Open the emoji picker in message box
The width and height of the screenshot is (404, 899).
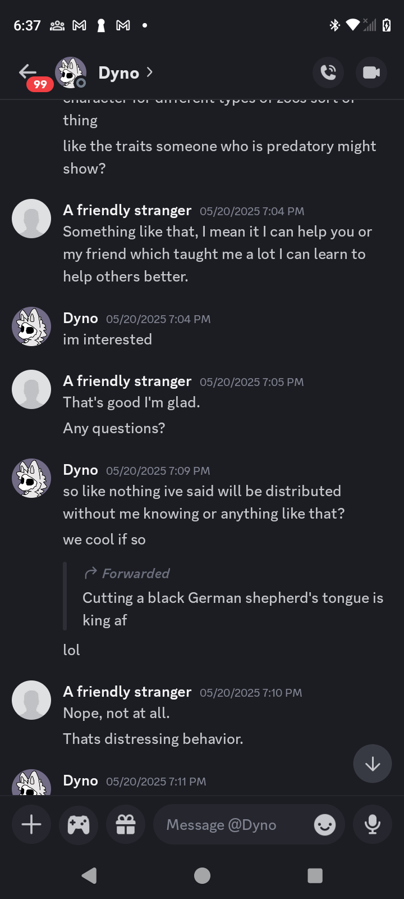point(324,825)
